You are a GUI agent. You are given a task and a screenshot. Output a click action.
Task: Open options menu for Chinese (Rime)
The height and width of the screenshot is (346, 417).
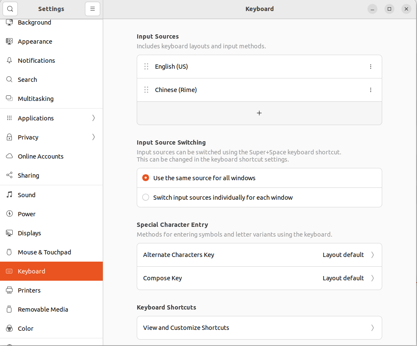click(x=371, y=90)
